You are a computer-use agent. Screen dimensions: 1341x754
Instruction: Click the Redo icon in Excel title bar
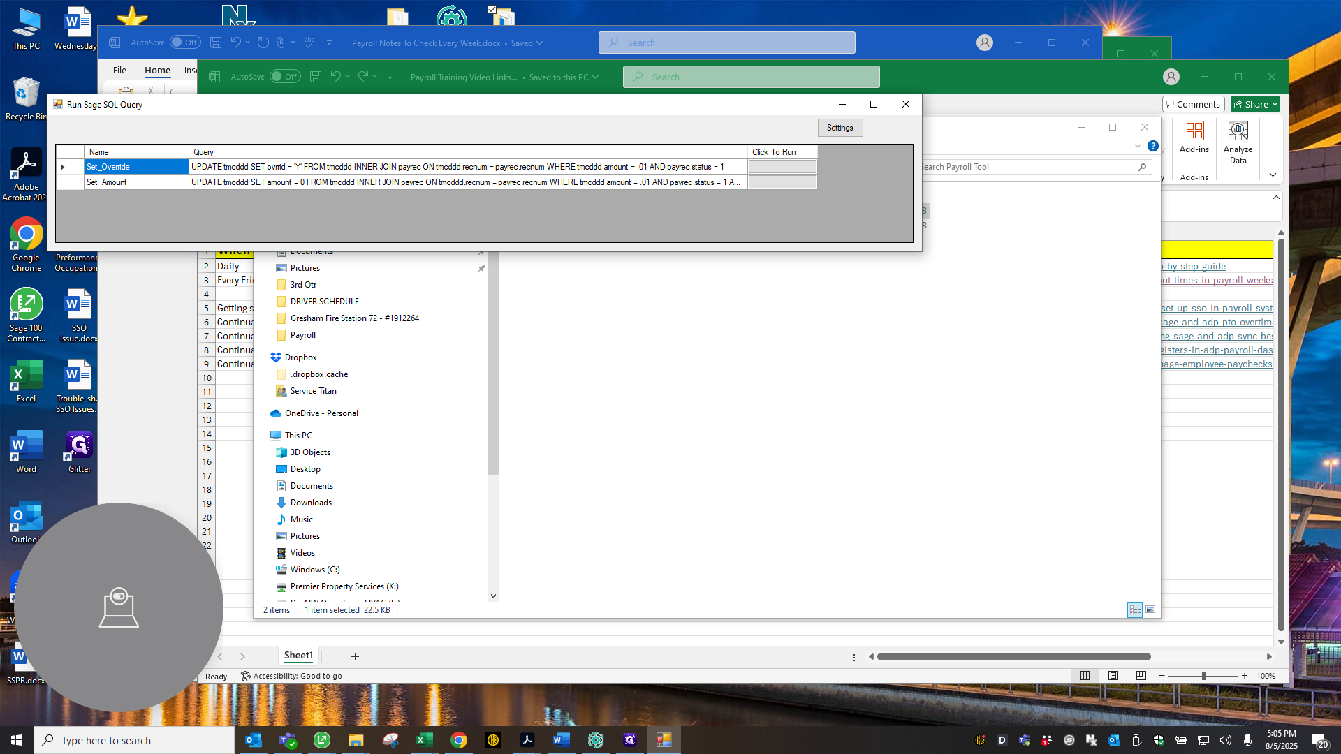[x=363, y=77]
